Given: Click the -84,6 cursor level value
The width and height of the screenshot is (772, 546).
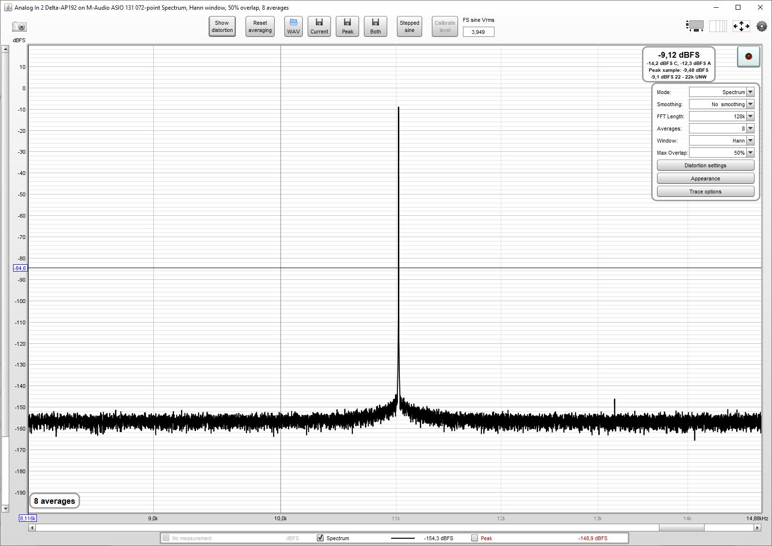Looking at the screenshot, I should click(20, 268).
